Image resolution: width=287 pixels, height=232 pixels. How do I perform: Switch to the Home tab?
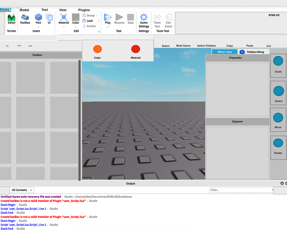(x=5, y=10)
